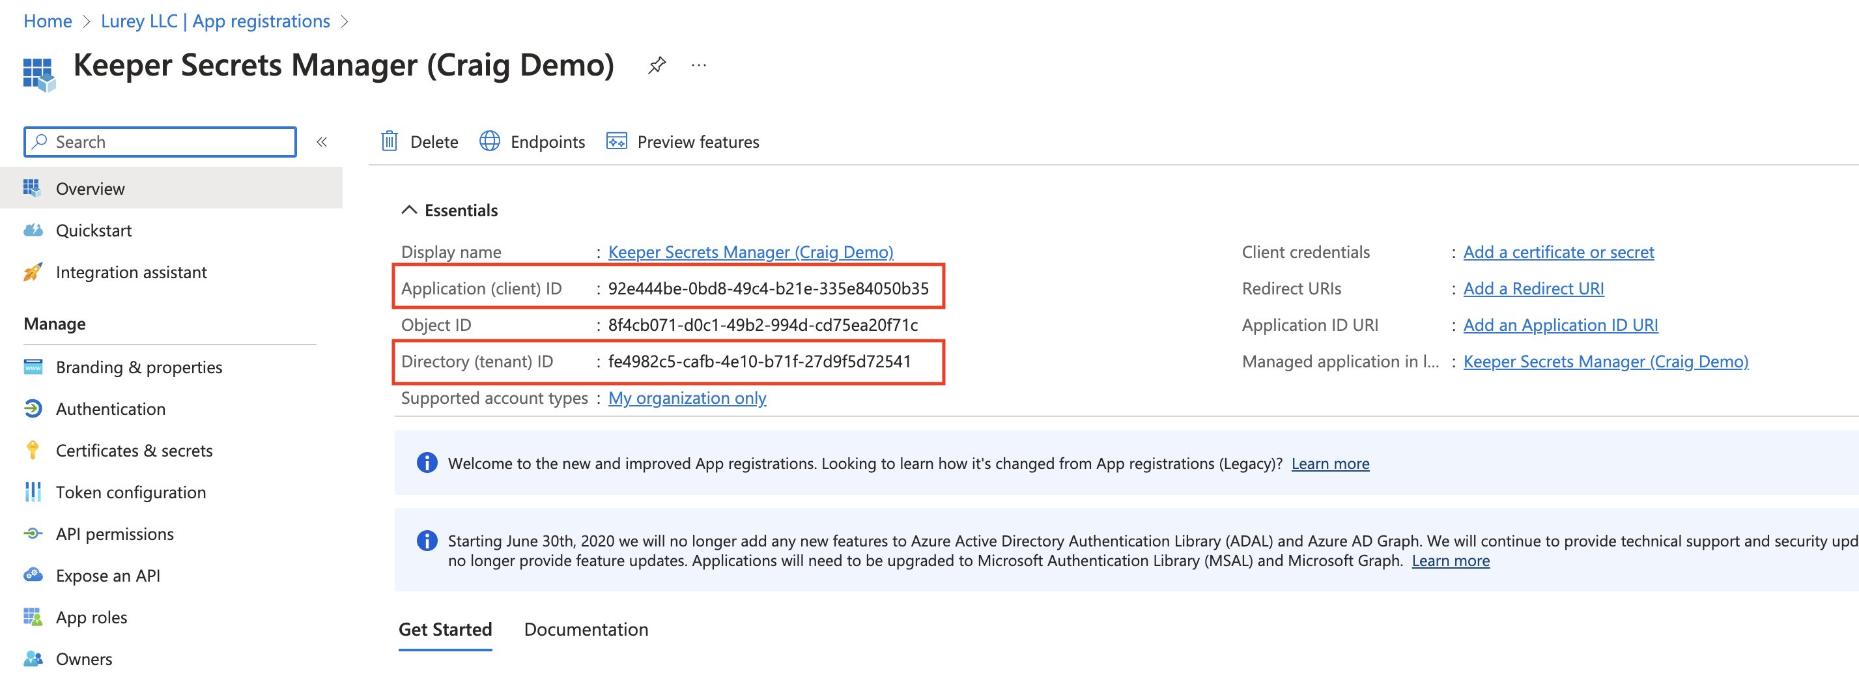Go to Home breadcrumb

tap(48, 21)
